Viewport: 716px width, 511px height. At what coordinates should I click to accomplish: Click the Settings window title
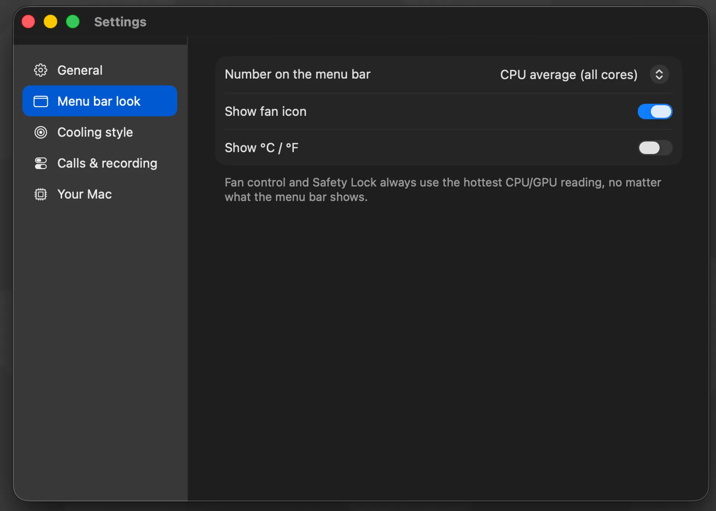pyautogui.click(x=120, y=22)
